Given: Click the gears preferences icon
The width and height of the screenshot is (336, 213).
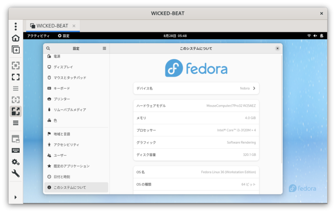Looking at the screenshot, I should [16, 162].
